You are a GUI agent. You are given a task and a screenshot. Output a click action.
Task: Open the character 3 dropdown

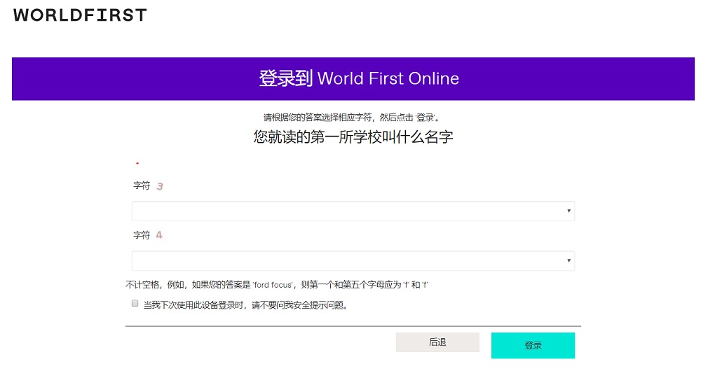coord(353,211)
